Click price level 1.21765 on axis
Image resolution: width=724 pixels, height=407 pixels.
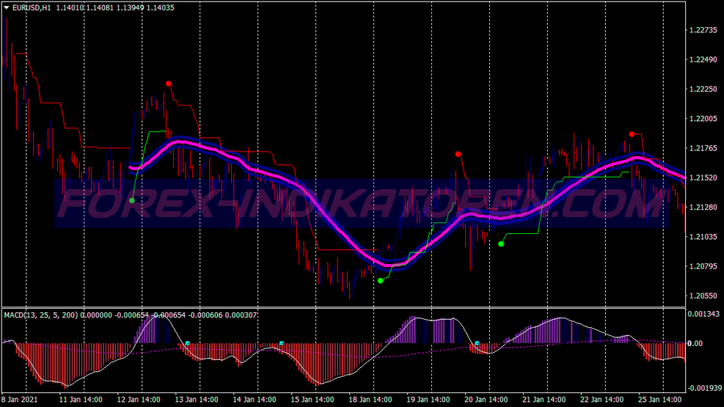pos(703,148)
